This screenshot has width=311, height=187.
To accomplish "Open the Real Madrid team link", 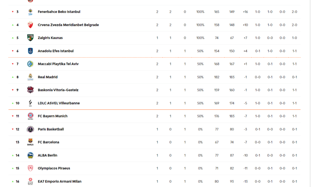I will [x=48, y=77].
